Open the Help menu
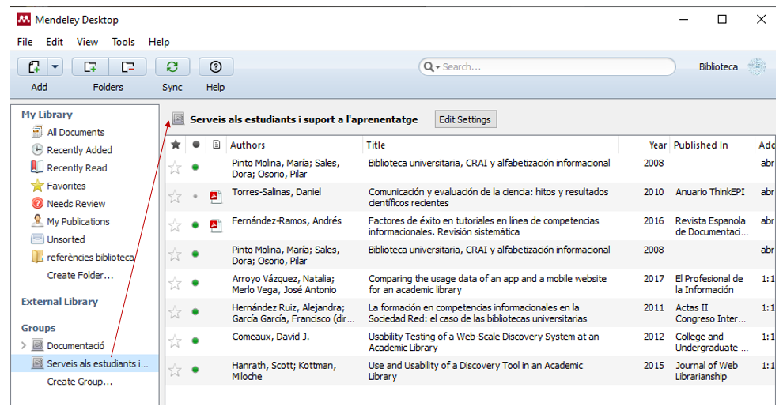The image size is (783, 414). point(159,42)
